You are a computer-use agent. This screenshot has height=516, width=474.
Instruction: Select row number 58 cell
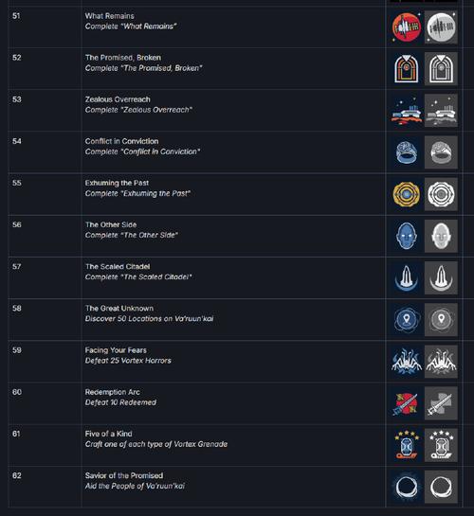click(x=45, y=319)
